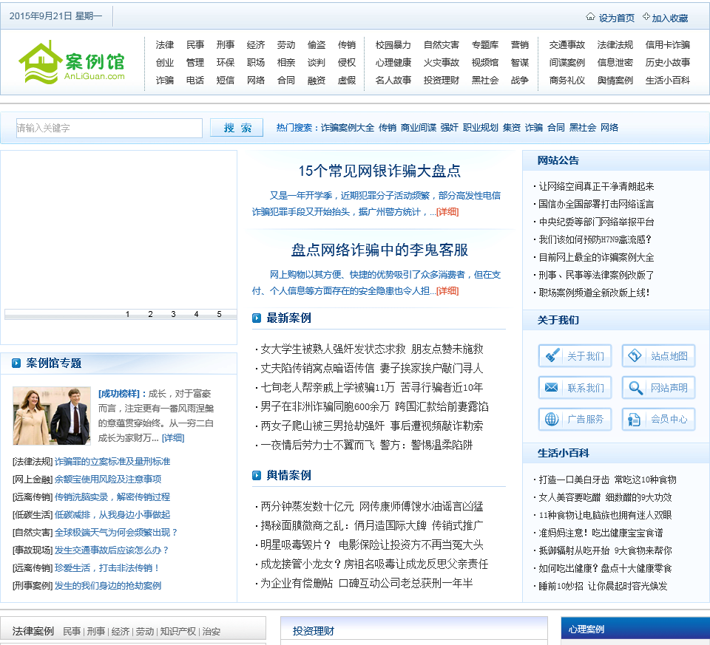
Task: Open case 丈夫陷传销窝点暗语传信
Action: [x=372, y=368]
